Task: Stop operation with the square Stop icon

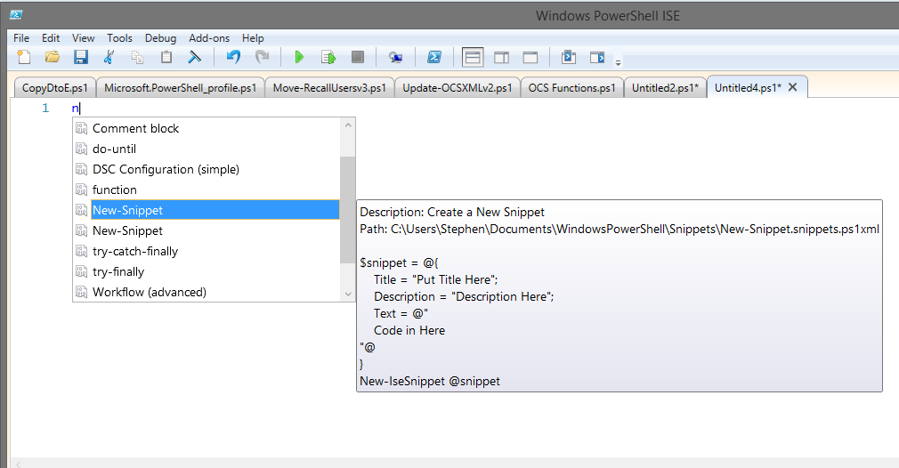Action: (x=358, y=57)
